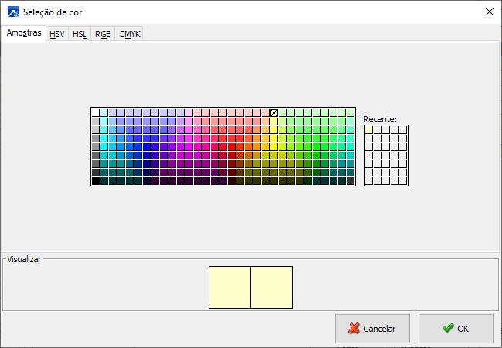Click the right half of the preview box

pos(272,287)
